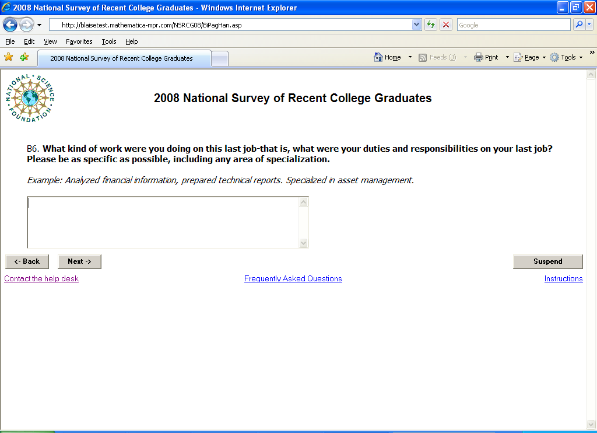
Task: Open the Contact the help desk link
Action: pyautogui.click(x=41, y=278)
